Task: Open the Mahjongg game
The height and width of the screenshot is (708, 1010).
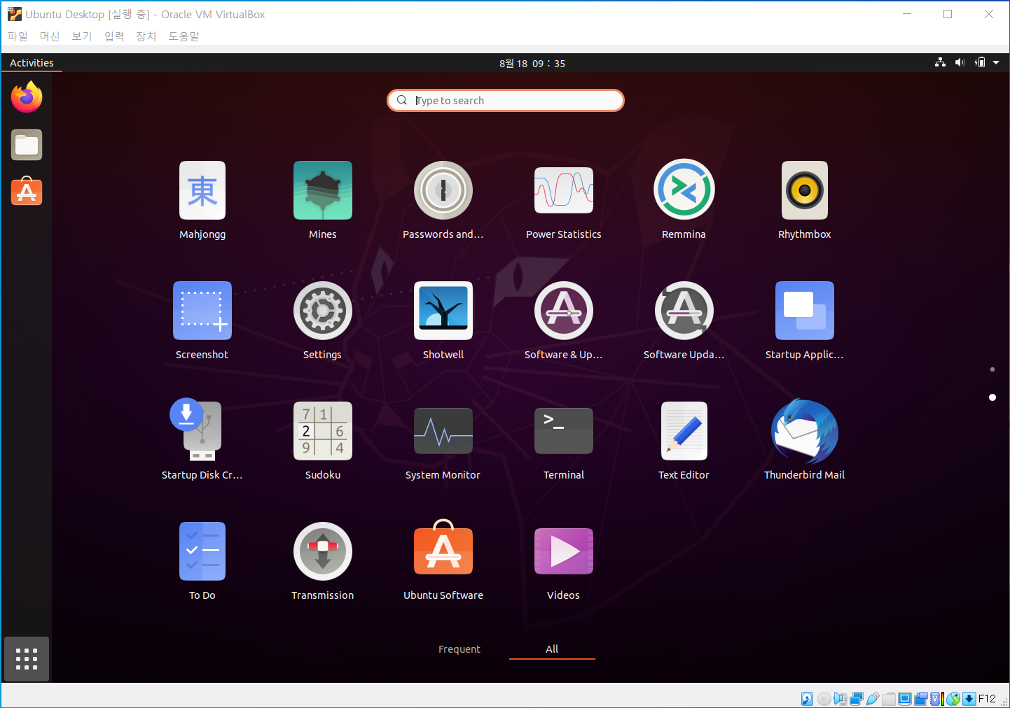Action: (202, 201)
